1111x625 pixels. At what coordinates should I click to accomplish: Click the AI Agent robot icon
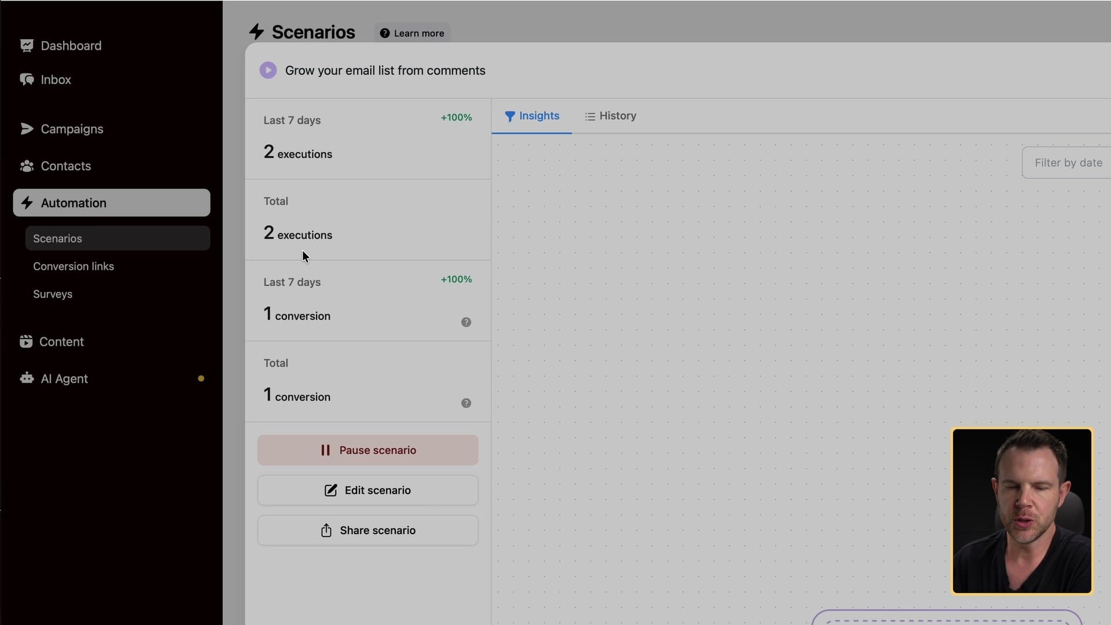click(x=27, y=378)
